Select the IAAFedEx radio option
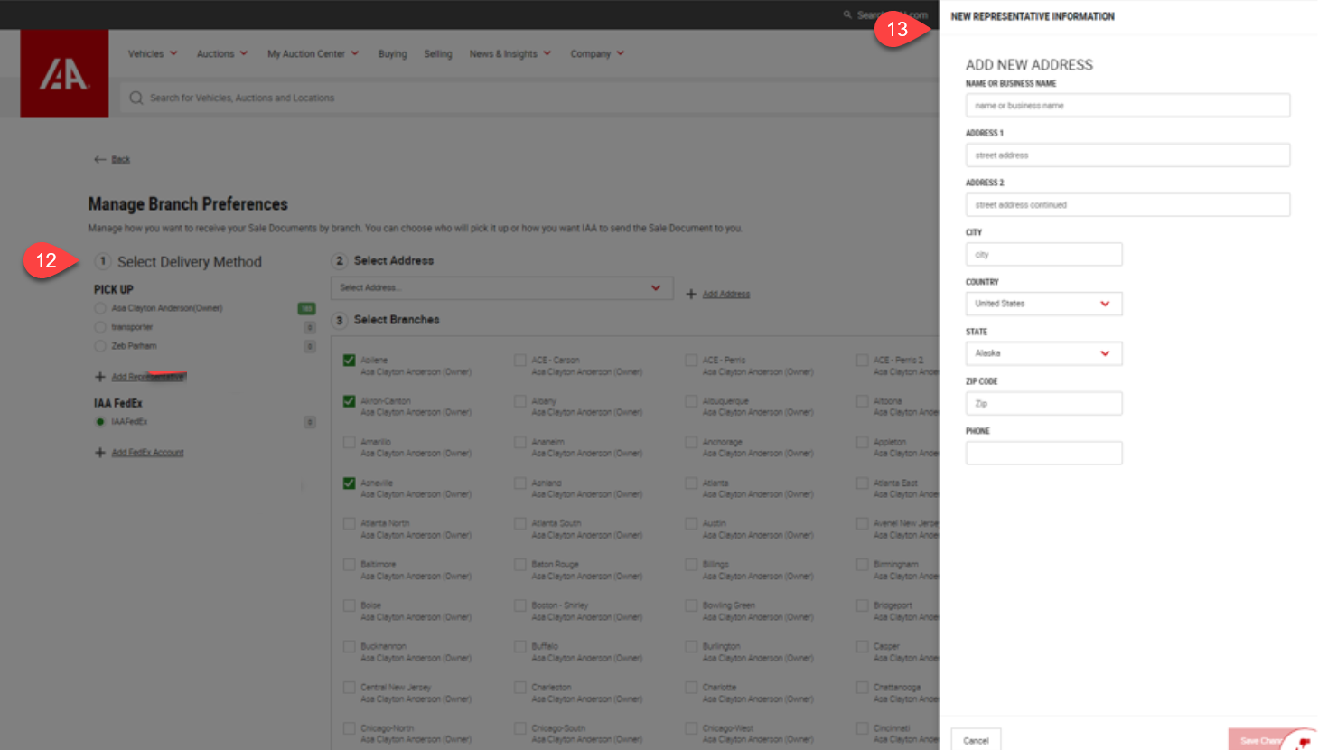Screen dimensions: 1337x750 pos(100,422)
